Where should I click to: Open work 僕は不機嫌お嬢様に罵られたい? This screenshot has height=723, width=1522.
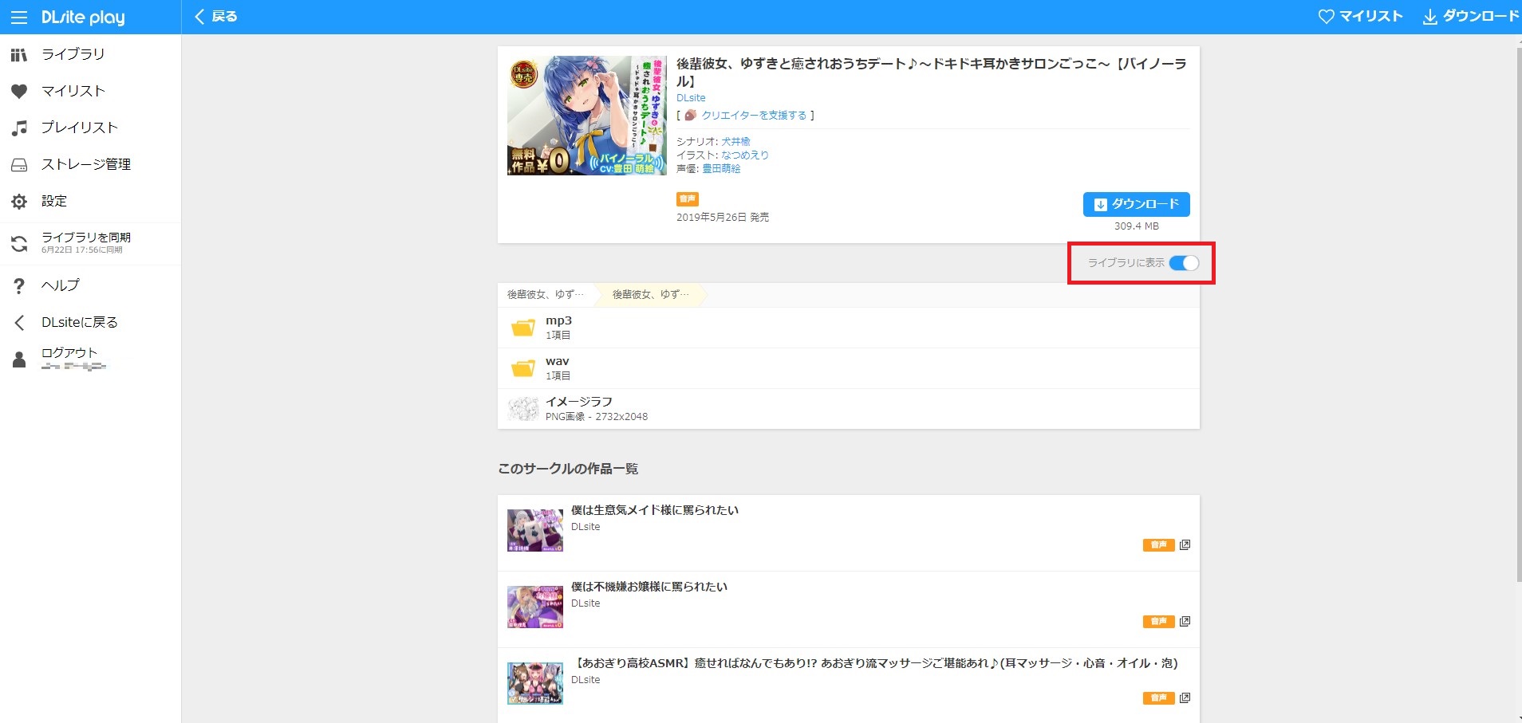(x=649, y=587)
